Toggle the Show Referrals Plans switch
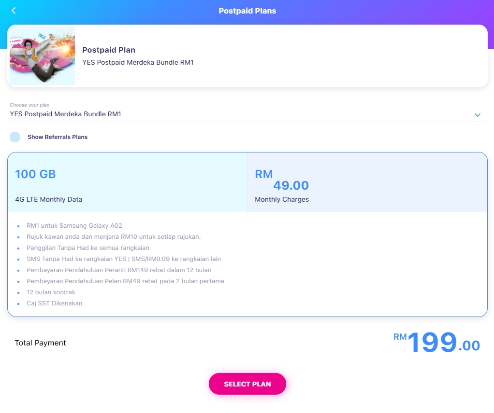The height and width of the screenshot is (413, 494). (15, 137)
